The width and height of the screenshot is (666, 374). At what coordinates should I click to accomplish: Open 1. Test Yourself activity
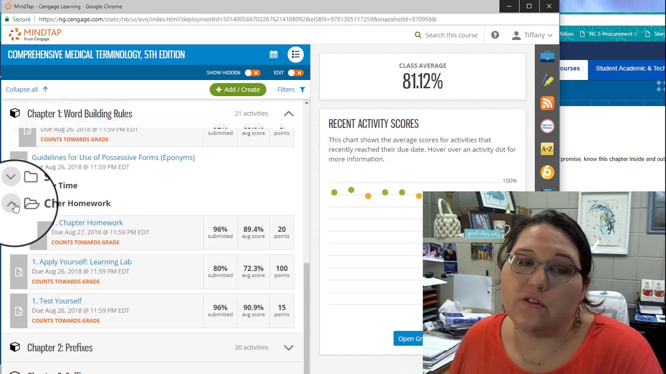57,301
